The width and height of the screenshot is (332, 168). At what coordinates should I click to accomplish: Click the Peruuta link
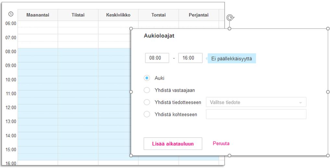click(x=221, y=143)
